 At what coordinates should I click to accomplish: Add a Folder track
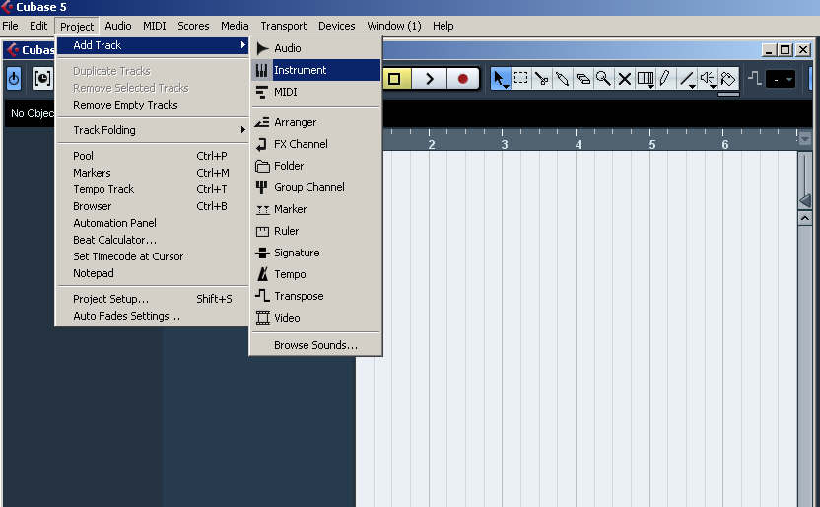coord(315,166)
